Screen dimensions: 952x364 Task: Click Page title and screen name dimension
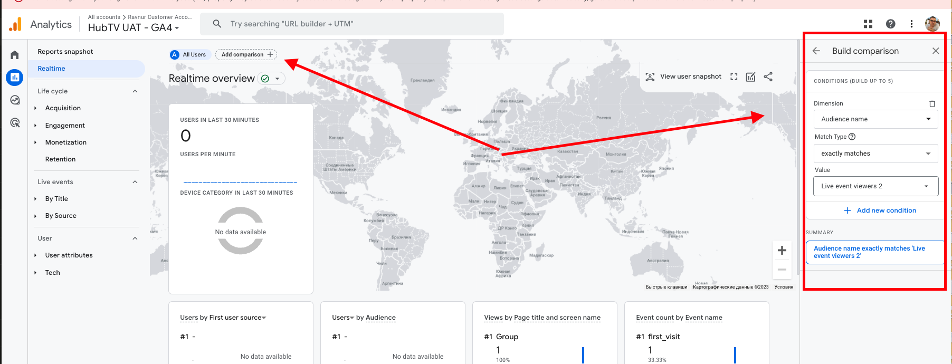pyautogui.click(x=557, y=318)
